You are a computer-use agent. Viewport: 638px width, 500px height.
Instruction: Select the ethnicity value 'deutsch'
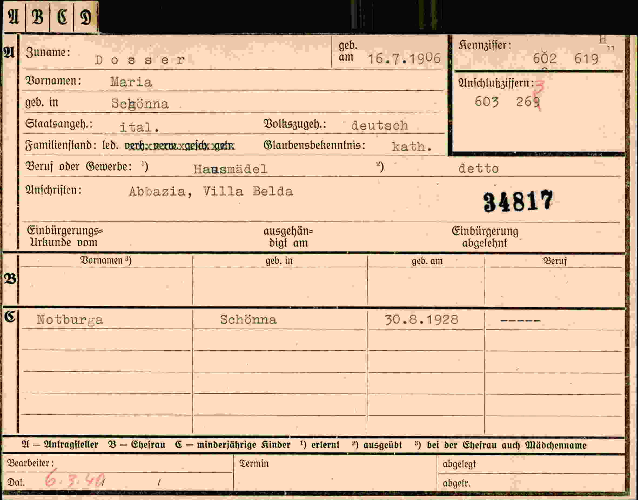[x=380, y=125]
